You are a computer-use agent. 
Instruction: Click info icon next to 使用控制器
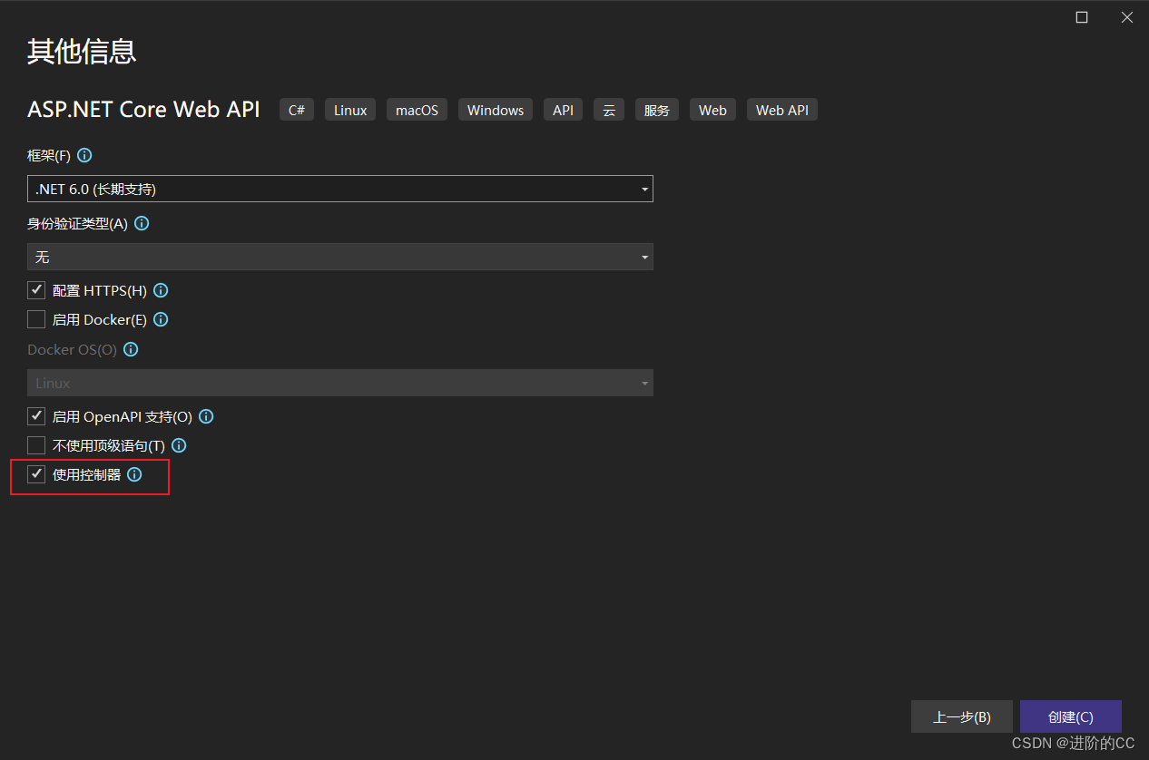pyautogui.click(x=134, y=474)
